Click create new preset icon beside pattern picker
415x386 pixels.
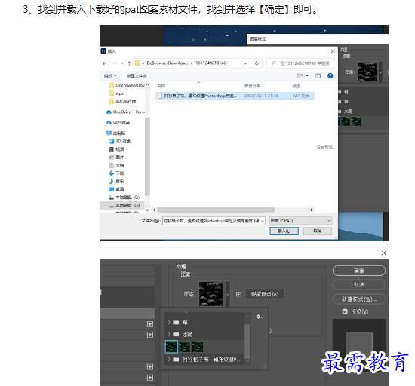click(x=238, y=294)
